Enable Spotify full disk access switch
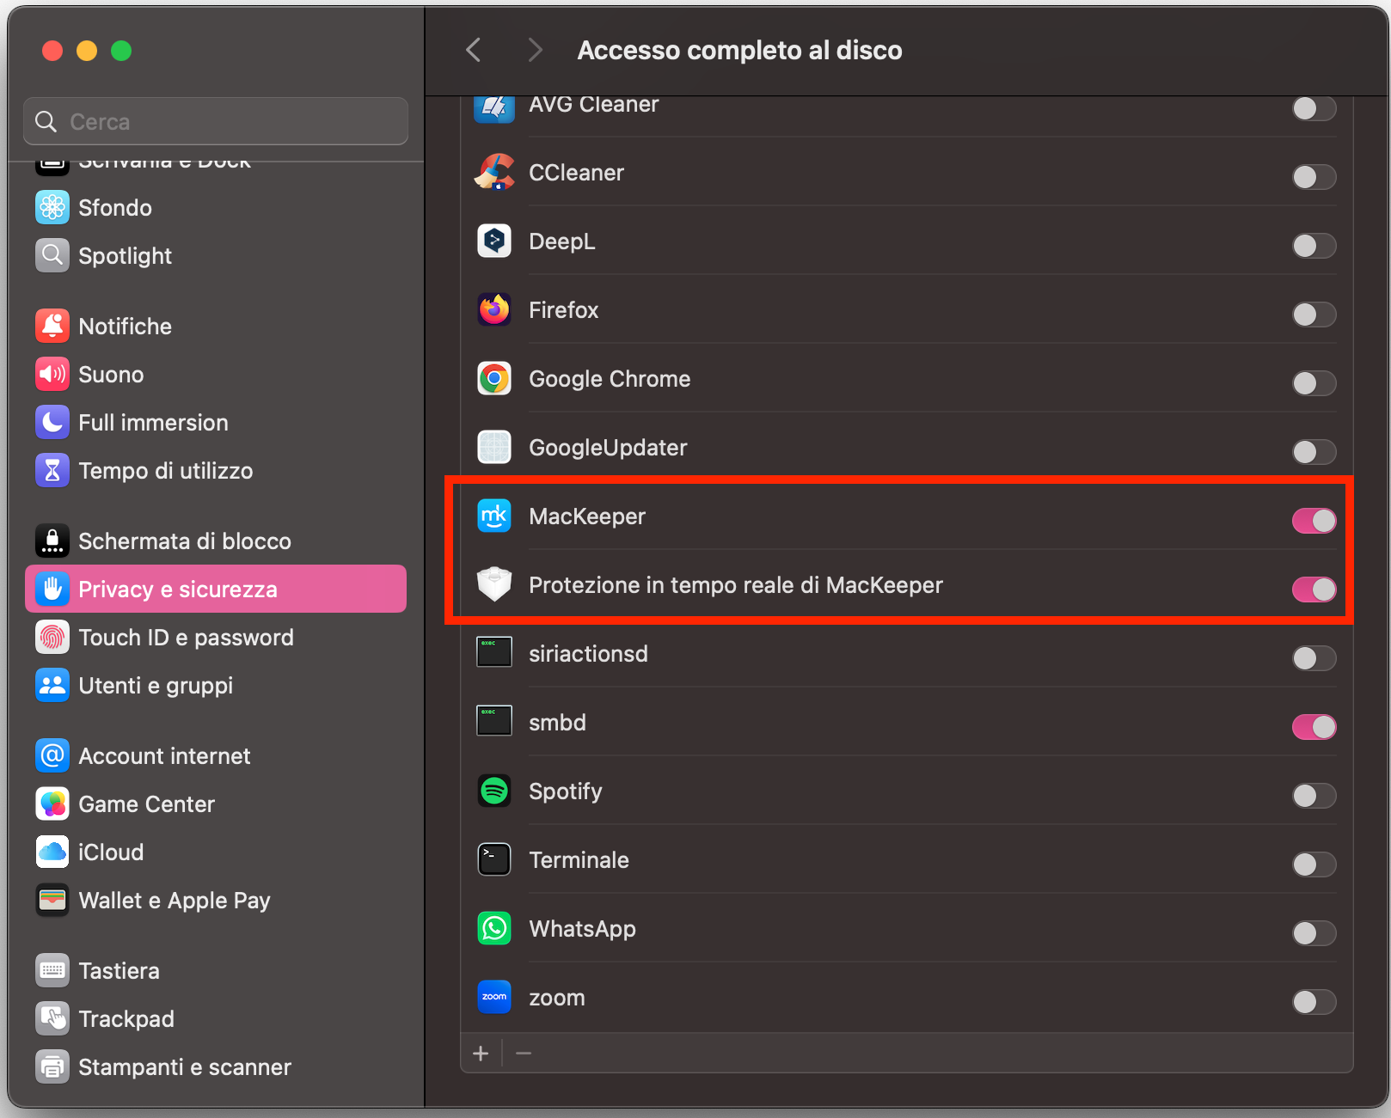The width and height of the screenshot is (1391, 1118). 1314,796
